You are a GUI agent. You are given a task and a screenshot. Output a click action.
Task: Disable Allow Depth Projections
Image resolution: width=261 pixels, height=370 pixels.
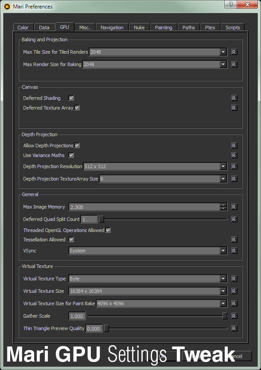point(77,146)
